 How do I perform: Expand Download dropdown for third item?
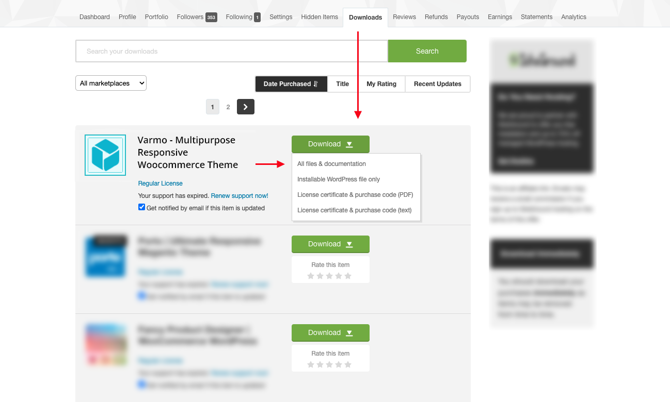[x=330, y=333]
